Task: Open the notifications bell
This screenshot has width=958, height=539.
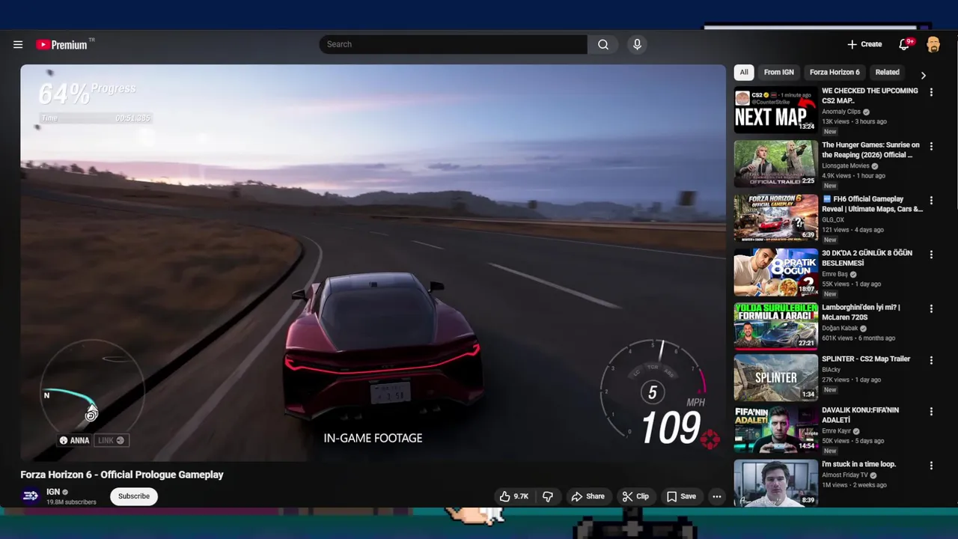Action: [905, 44]
